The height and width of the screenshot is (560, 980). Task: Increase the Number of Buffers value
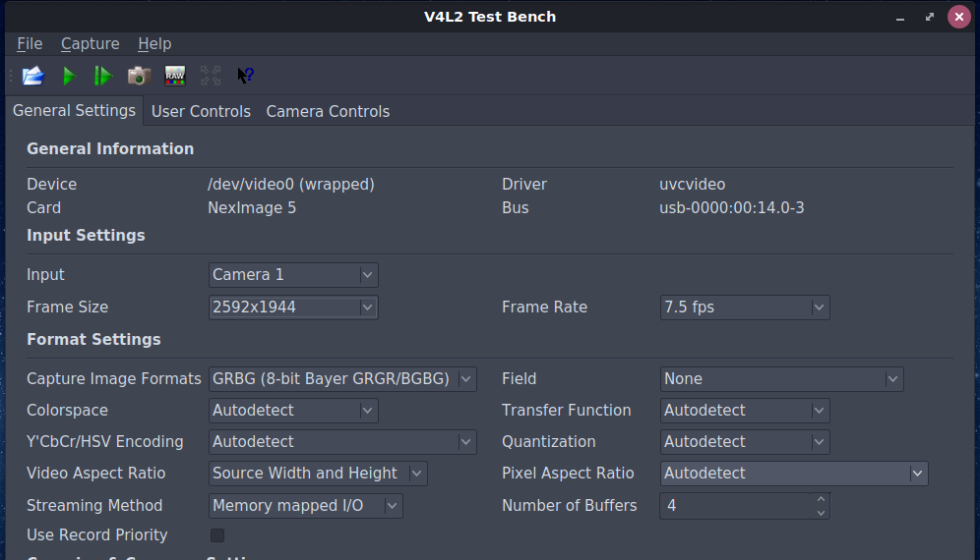click(821, 499)
